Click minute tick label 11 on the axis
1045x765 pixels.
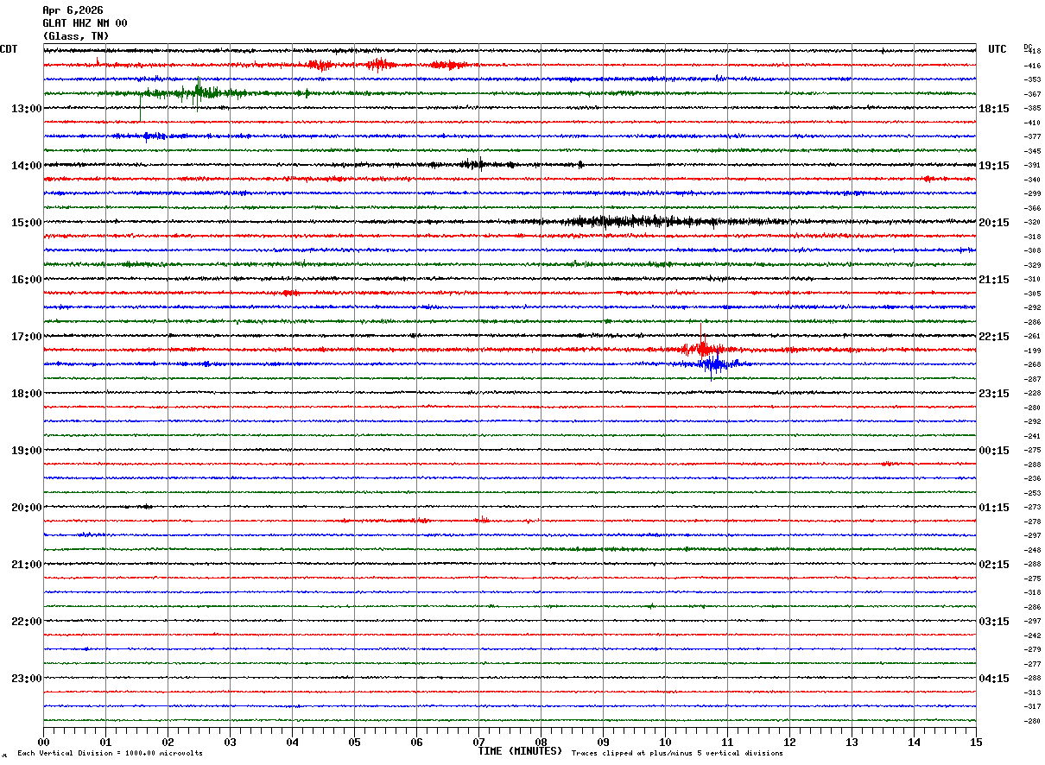point(727,742)
